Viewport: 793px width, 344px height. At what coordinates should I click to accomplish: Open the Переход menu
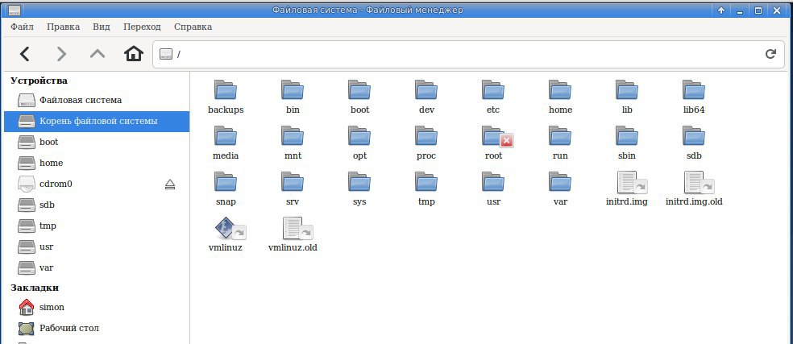click(x=142, y=27)
